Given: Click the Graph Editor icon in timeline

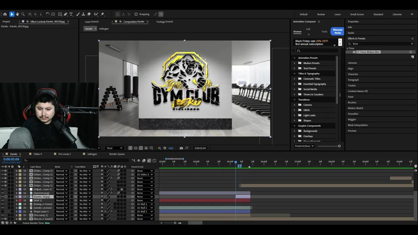Looking at the screenshot, I should pos(154,160).
